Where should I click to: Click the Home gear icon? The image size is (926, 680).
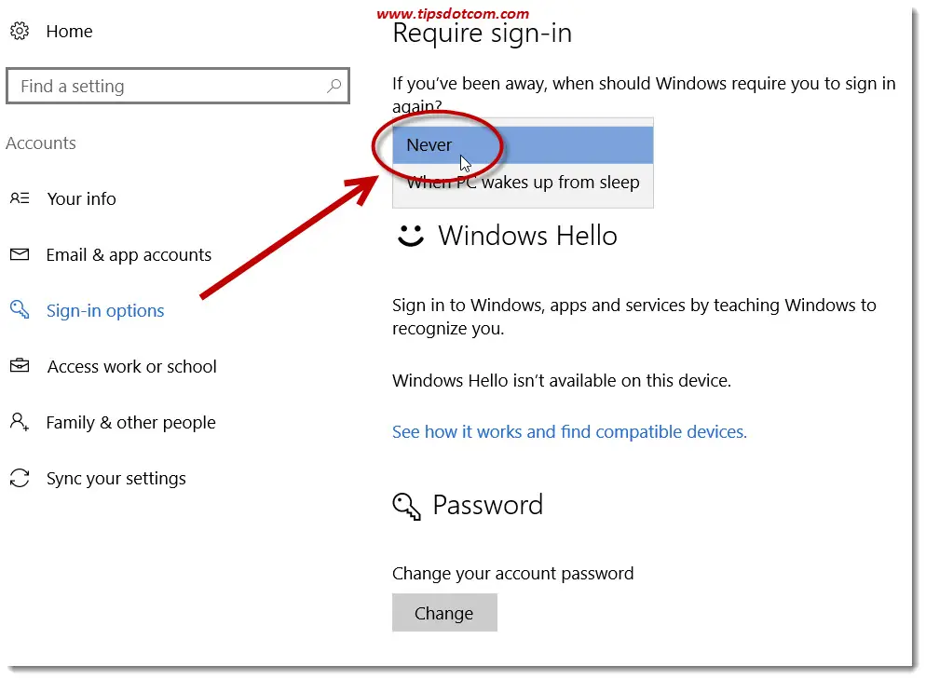pos(20,31)
